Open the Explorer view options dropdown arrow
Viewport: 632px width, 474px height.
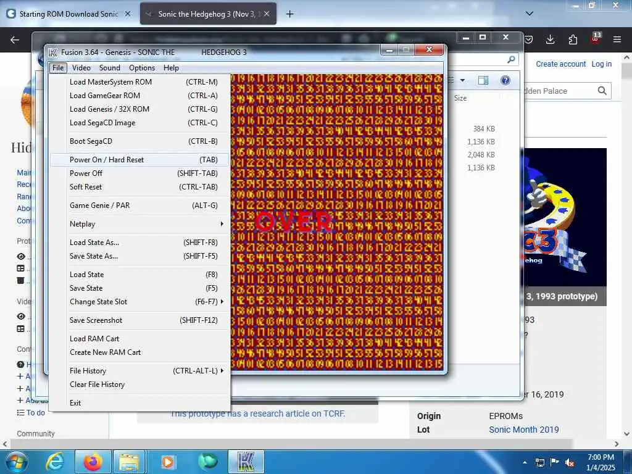(x=463, y=80)
